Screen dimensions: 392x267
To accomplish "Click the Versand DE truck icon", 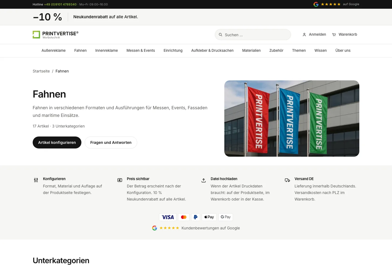I will [287, 180].
